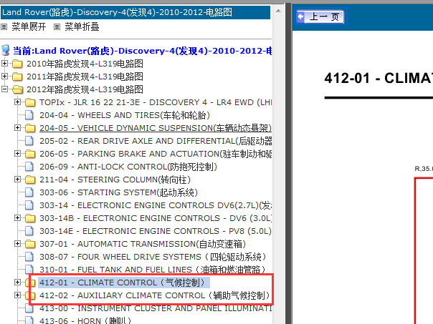Open 206-09 - ANTI-LOCK CONTROL(防抱死控制)
Image resolution: width=433 pixels, height=324 pixels.
coord(128,167)
